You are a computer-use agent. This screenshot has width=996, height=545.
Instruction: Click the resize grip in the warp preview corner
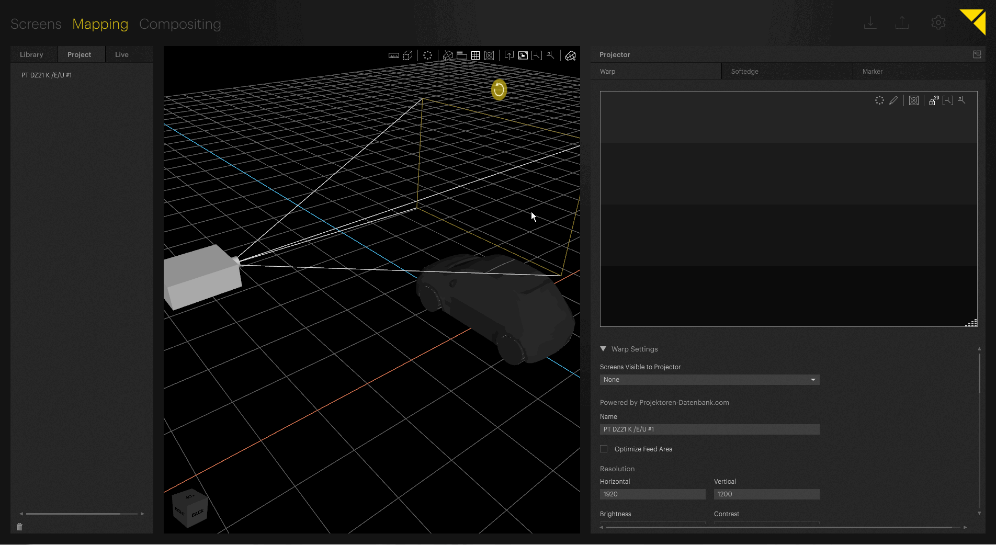[x=971, y=323]
